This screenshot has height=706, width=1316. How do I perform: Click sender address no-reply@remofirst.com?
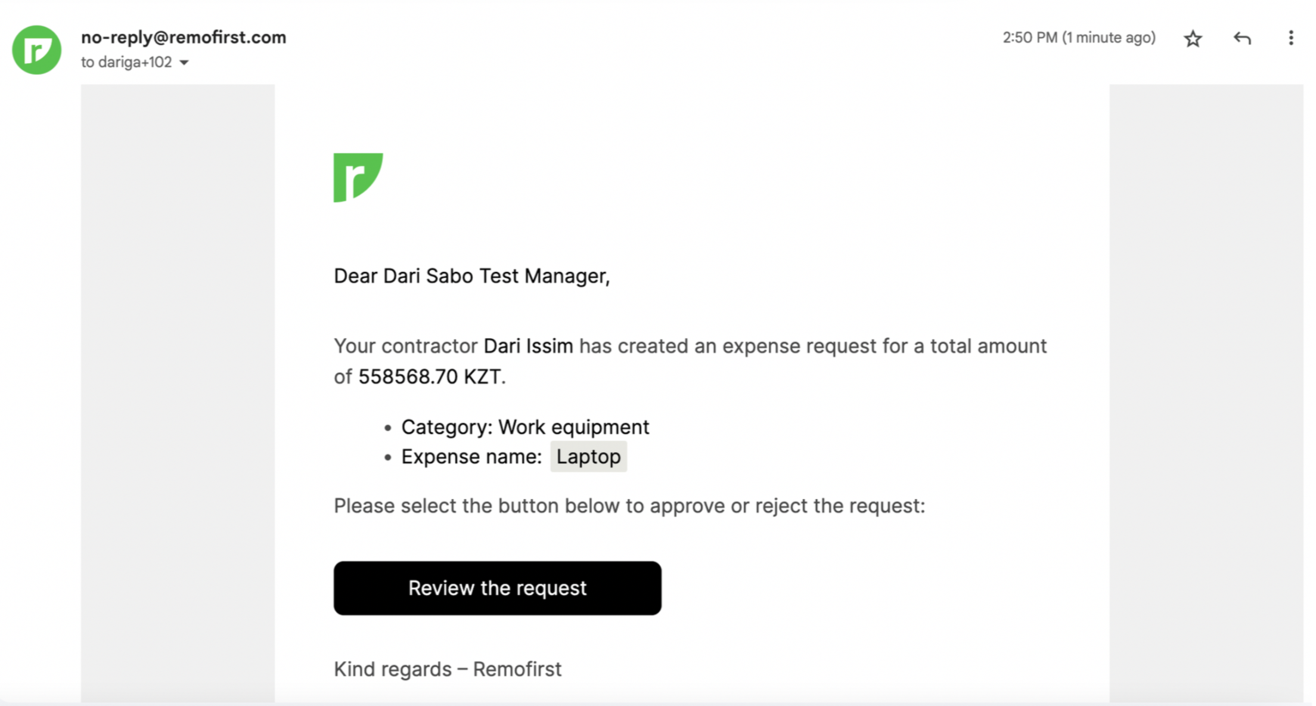[184, 37]
